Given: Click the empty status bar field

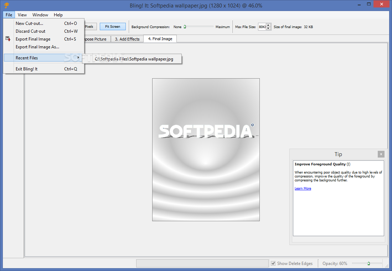Looking at the screenshot, I should [x=202, y=263].
